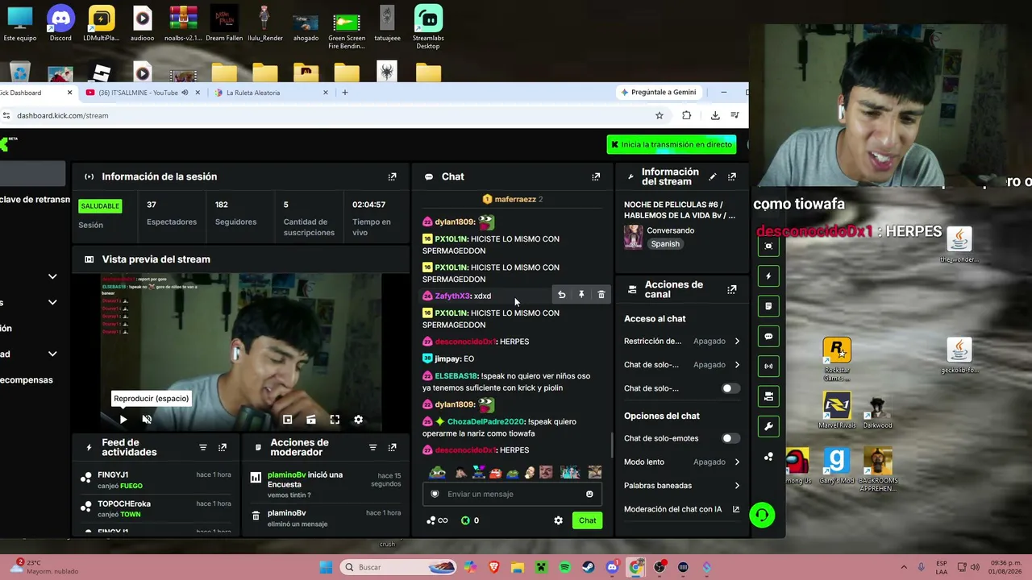
Task: Expand the lowest sidebar menu chevron
Action: pyautogui.click(x=52, y=354)
